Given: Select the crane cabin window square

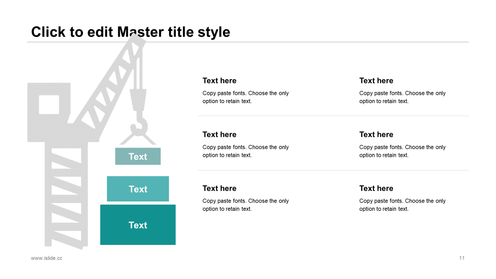Looking at the screenshot, I should pyautogui.click(x=49, y=105).
